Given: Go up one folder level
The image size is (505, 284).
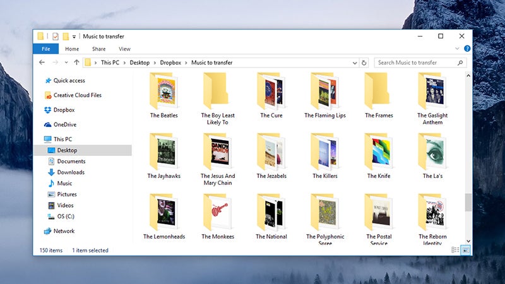Looking at the screenshot, I should point(76,62).
